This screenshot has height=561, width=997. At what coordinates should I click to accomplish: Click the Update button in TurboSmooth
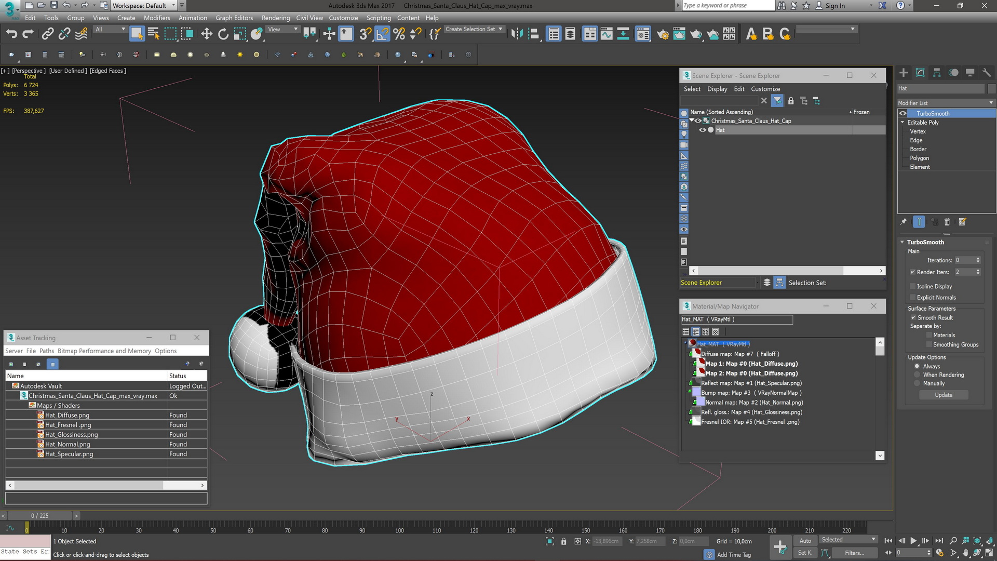(x=943, y=395)
